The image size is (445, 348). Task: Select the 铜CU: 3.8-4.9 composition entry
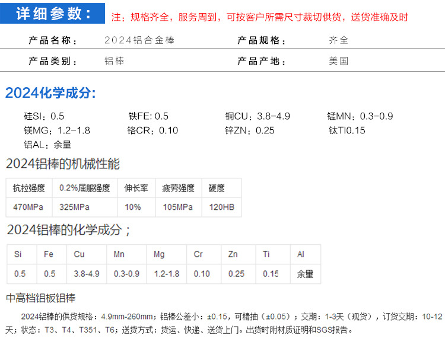click(258, 116)
